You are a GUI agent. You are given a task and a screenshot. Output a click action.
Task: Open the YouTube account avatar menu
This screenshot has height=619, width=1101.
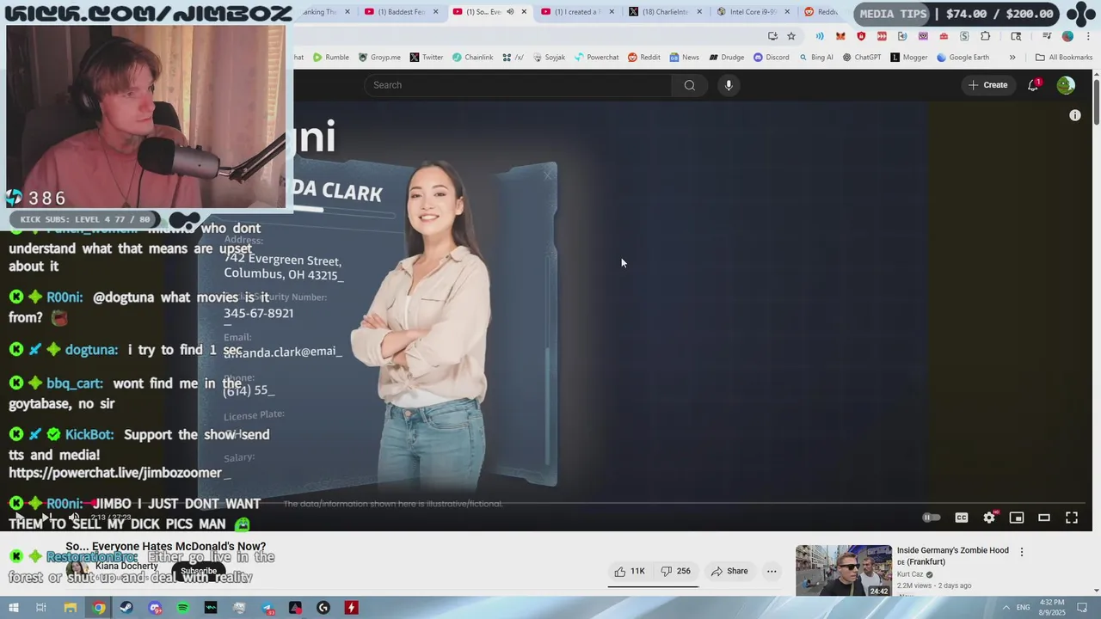[1066, 85]
